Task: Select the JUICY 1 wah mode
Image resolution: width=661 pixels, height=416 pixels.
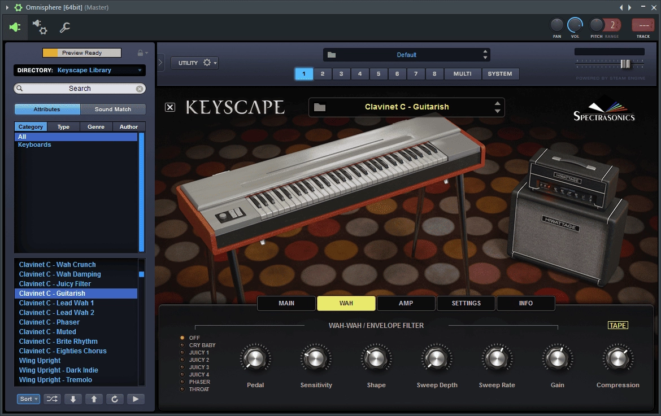Action: (194, 352)
